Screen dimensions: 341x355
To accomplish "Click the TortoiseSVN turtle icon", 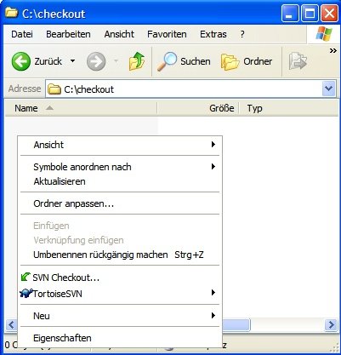I will click(x=26, y=293).
